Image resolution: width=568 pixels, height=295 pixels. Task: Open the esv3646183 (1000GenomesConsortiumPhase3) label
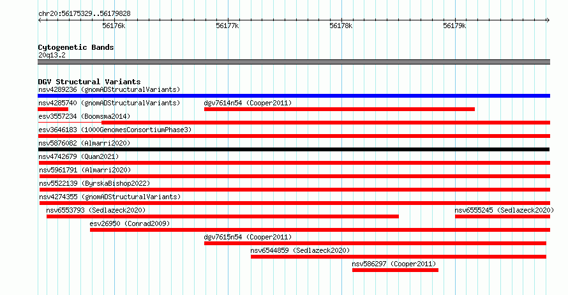coord(115,130)
